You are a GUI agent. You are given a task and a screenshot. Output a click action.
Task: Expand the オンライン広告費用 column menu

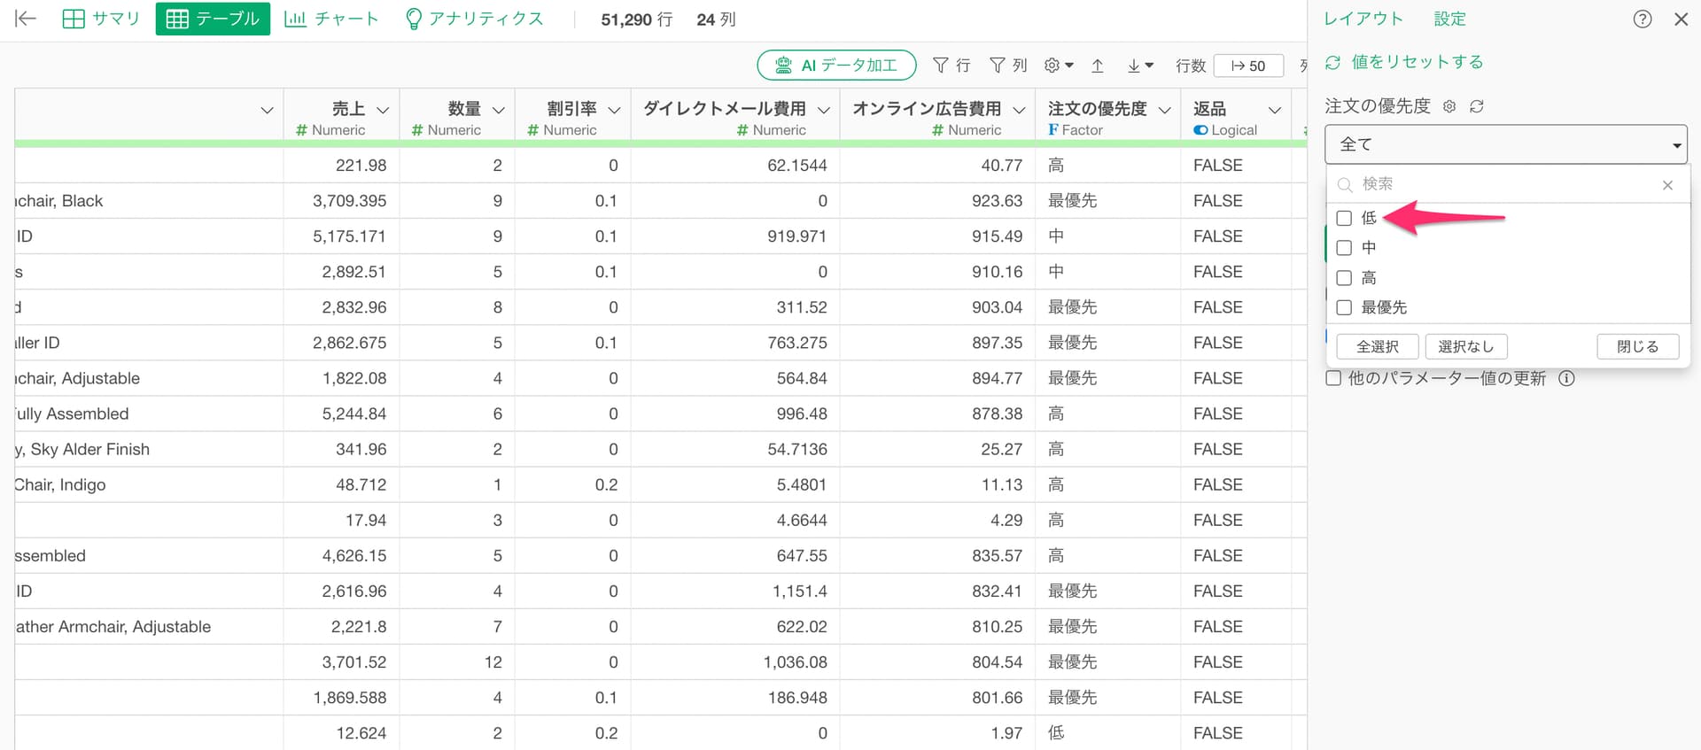tap(1019, 110)
